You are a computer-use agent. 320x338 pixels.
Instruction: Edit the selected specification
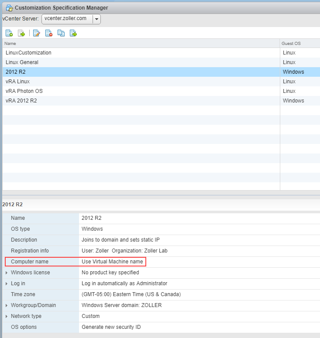pyautogui.click(x=37, y=33)
